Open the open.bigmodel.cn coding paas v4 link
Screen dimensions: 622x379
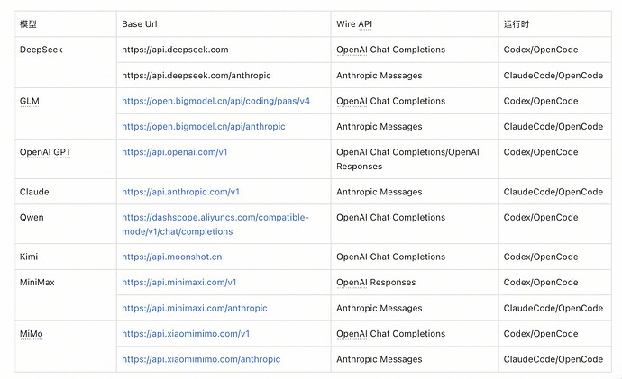[x=215, y=101]
